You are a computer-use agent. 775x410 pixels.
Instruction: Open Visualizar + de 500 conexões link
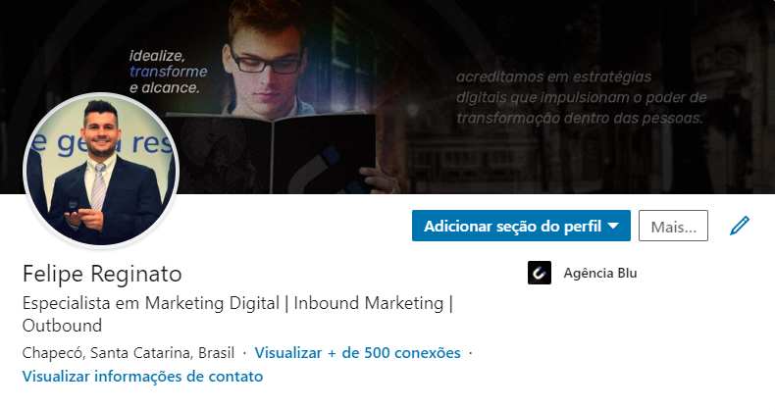pyautogui.click(x=357, y=353)
